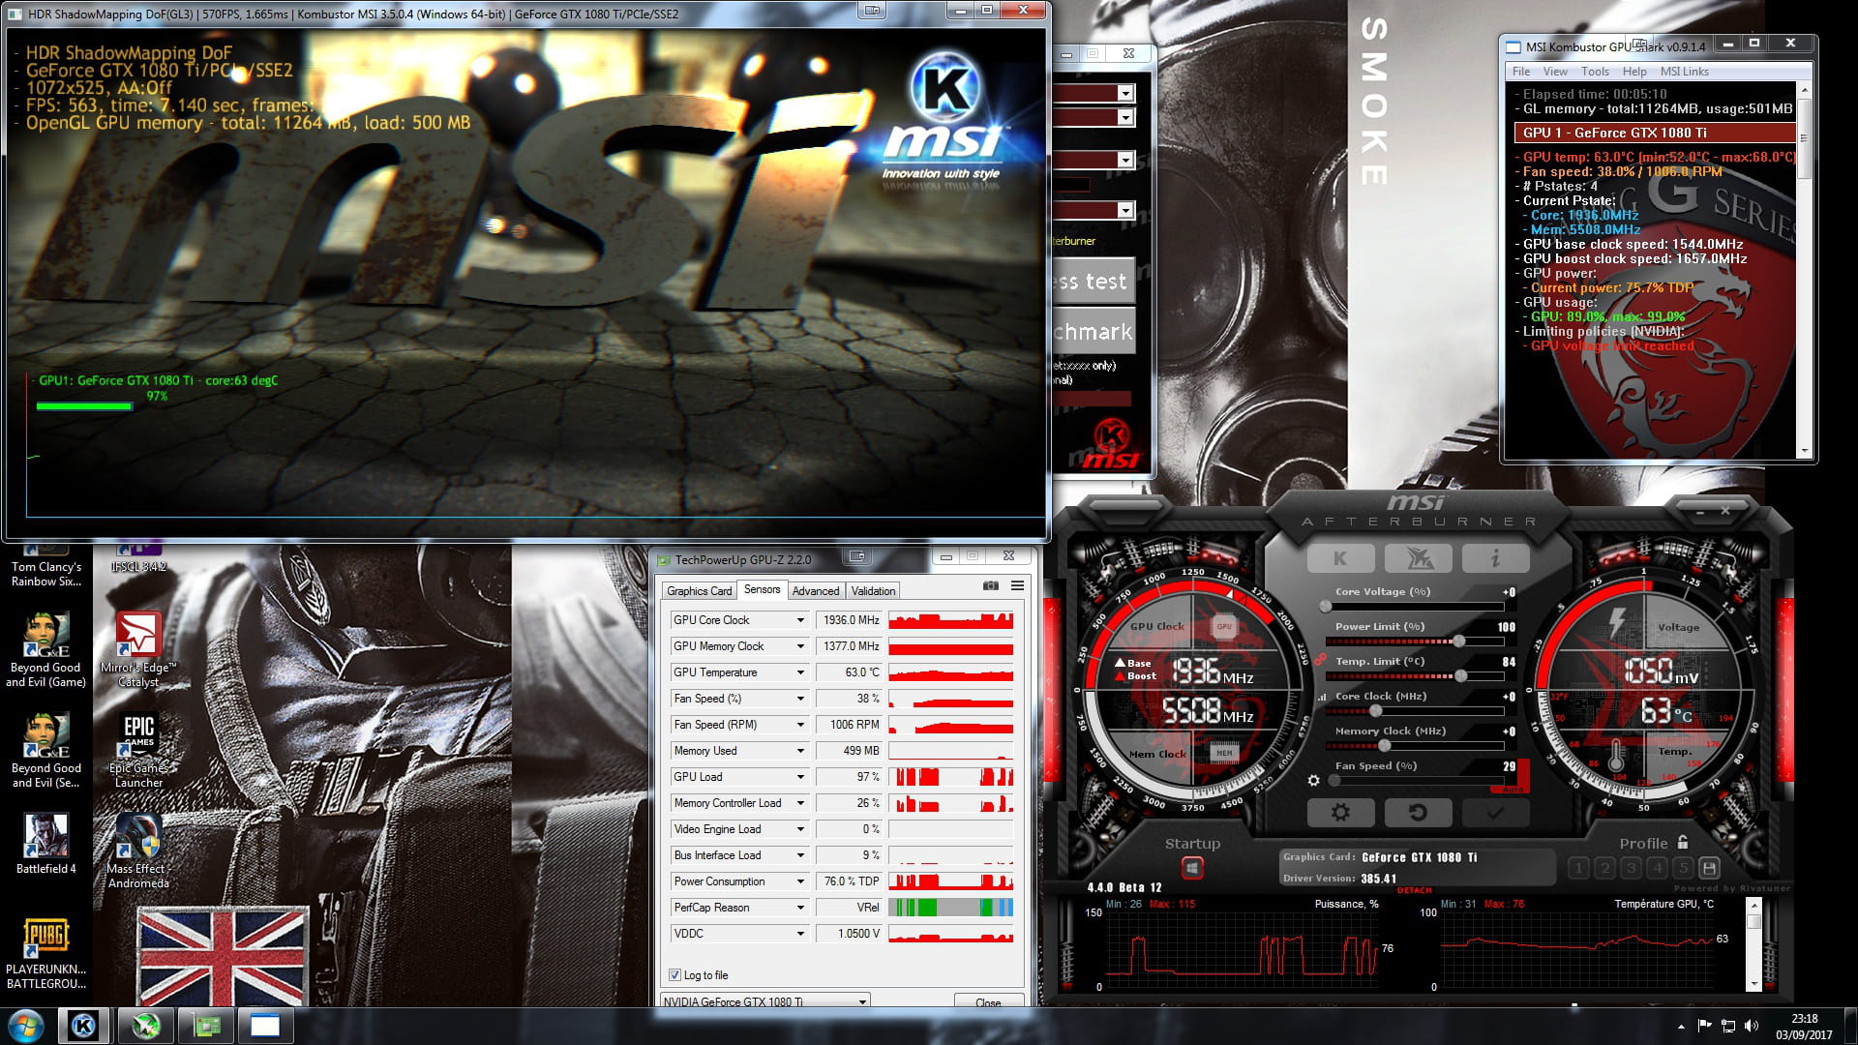Select profile slot 1 in Afterburner

pos(1578,868)
